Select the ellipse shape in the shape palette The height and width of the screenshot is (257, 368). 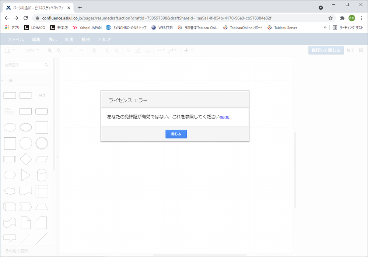point(10,127)
